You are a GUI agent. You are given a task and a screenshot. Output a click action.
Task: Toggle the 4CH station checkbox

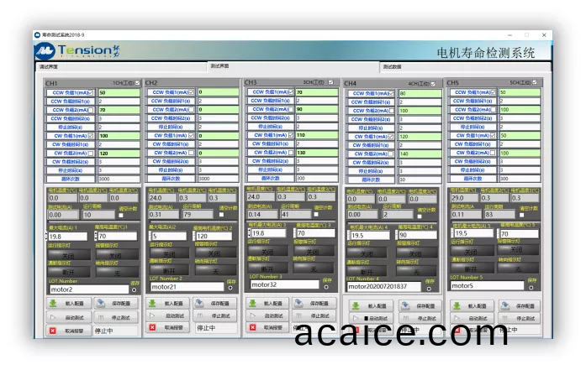pos(433,84)
